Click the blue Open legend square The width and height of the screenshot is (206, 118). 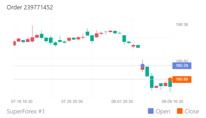151,111
